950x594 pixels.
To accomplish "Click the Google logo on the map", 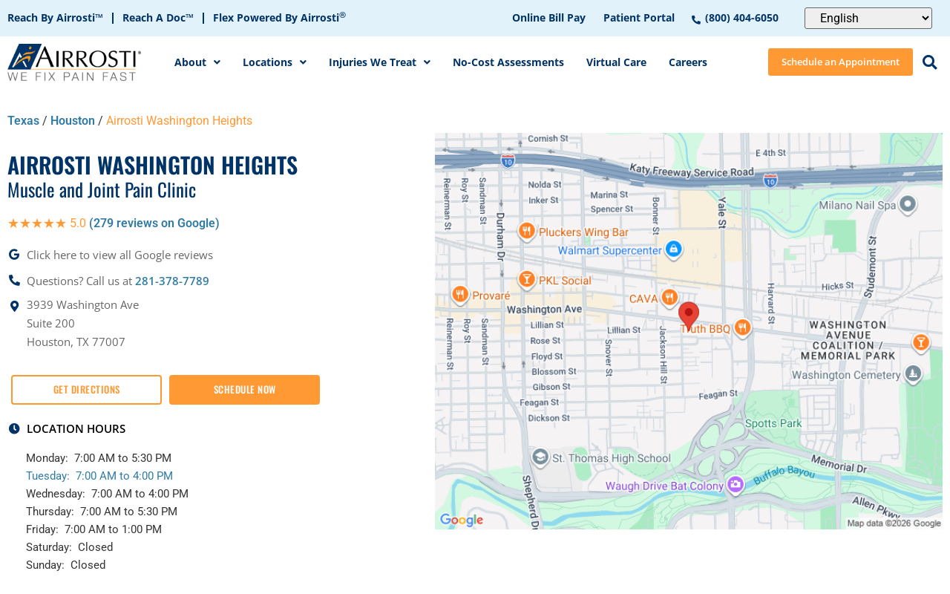I will point(462,520).
